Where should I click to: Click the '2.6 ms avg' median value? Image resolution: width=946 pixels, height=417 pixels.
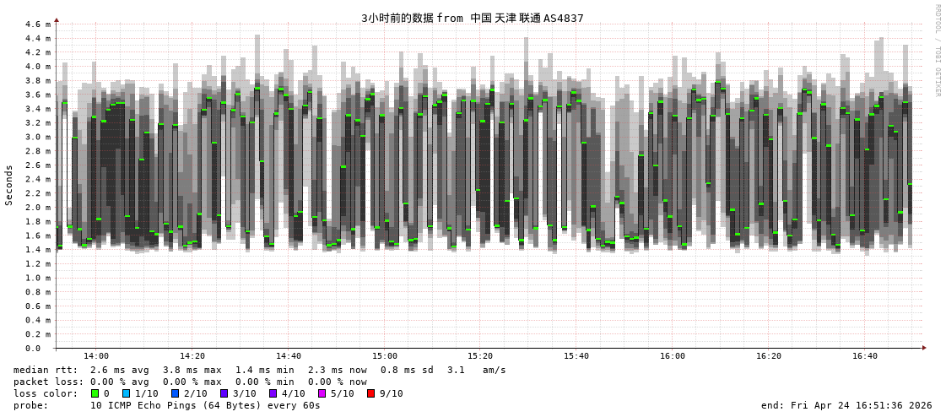tap(120, 370)
